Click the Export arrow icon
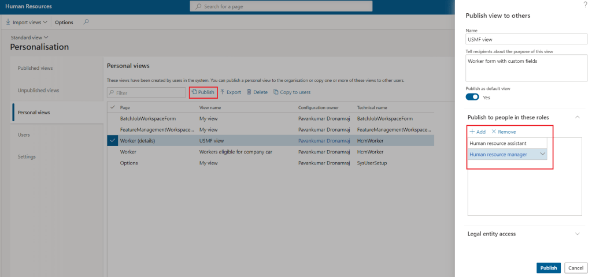Viewport: 592px width, 277px height. [223, 92]
